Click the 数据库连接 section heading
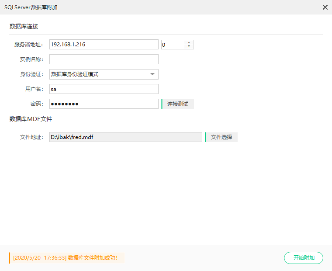Image resolution: width=332 pixels, height=271 pixels. point(24,26)
